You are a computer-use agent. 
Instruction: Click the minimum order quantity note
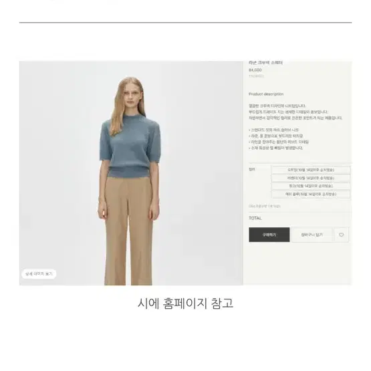click(x=264, y=206)
